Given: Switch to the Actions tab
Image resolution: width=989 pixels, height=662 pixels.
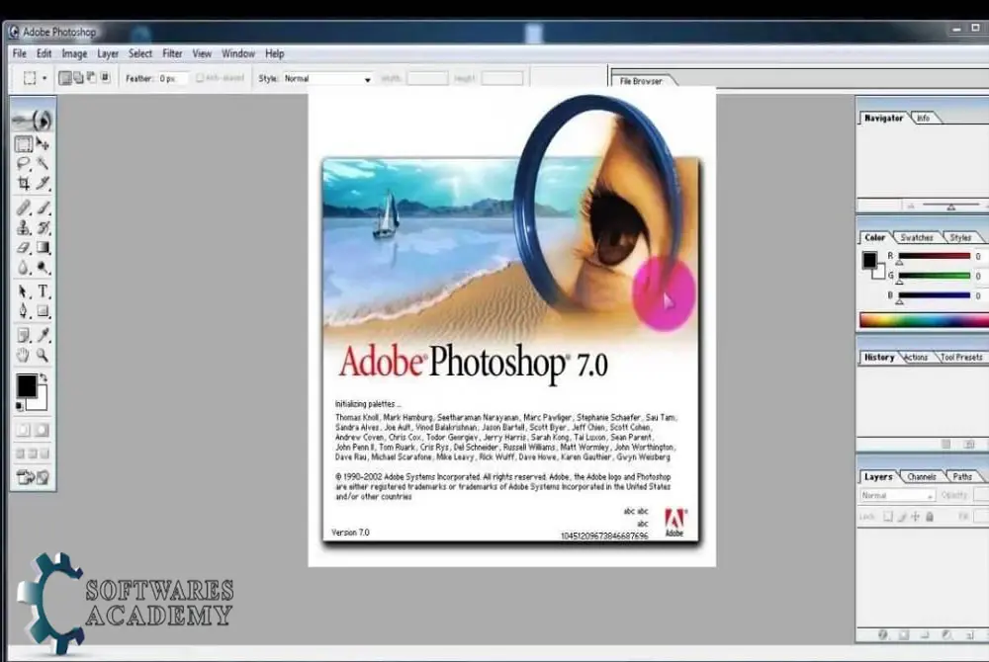Looking at the screenshot, I should click(916, 357).
